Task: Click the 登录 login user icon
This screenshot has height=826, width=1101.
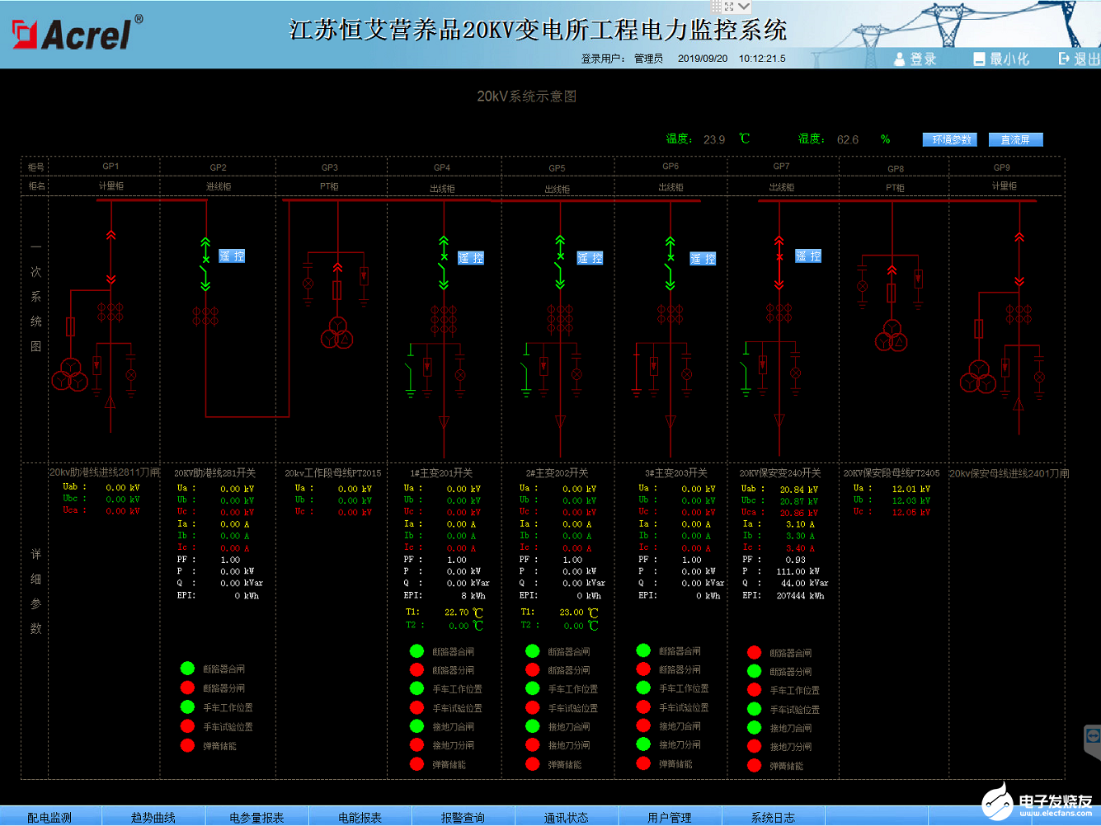Action: pos(900,59)
